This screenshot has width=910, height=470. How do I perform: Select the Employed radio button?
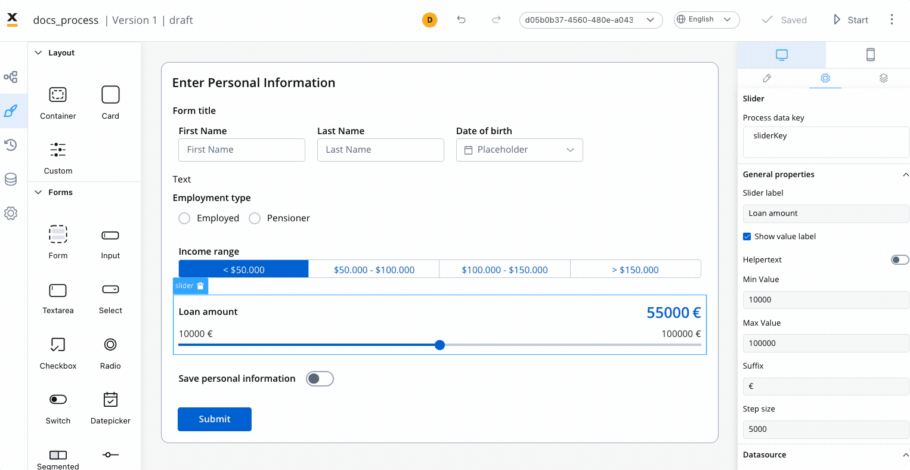point(184,218)
